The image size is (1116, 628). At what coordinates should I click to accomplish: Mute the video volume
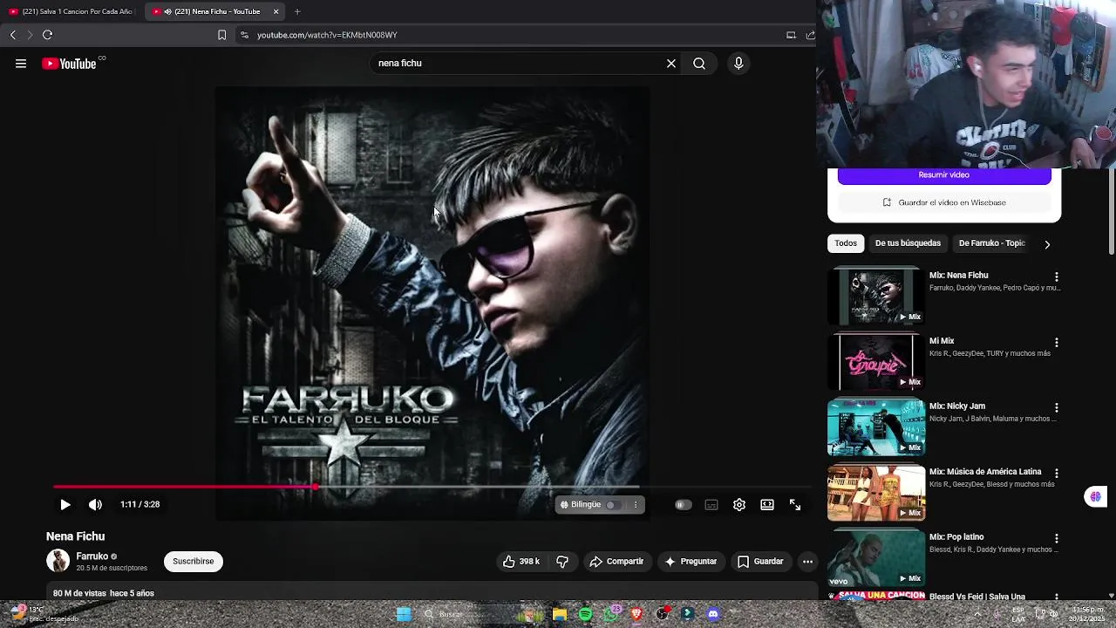coord(95,504)
